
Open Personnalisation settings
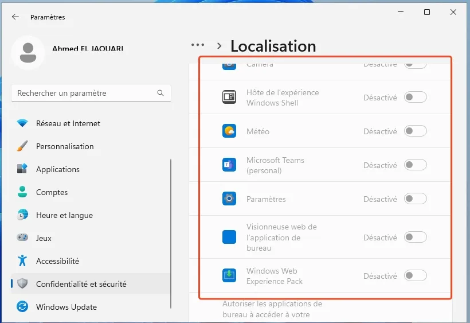91,146
